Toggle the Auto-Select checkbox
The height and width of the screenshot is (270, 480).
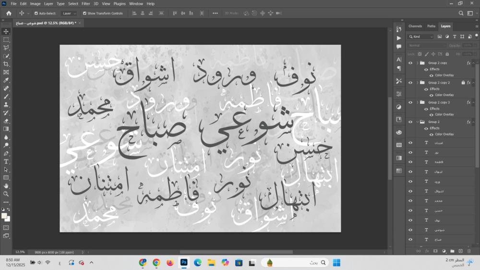[x=36, y=13]
